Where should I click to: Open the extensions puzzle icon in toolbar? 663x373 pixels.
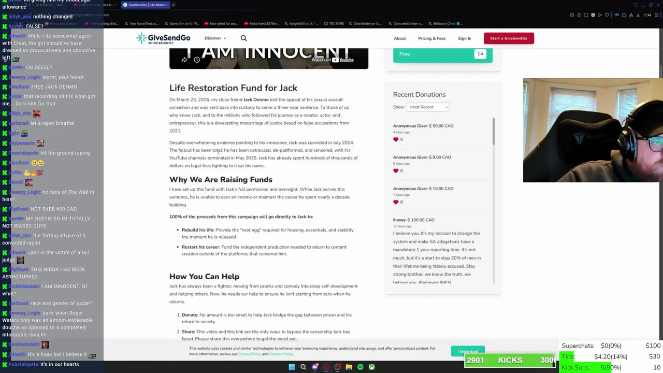(x=624, y=15)
